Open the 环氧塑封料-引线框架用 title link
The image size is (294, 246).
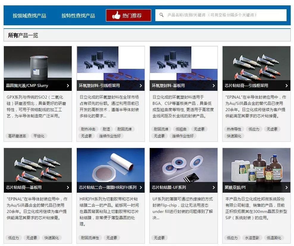click(99, 85)
